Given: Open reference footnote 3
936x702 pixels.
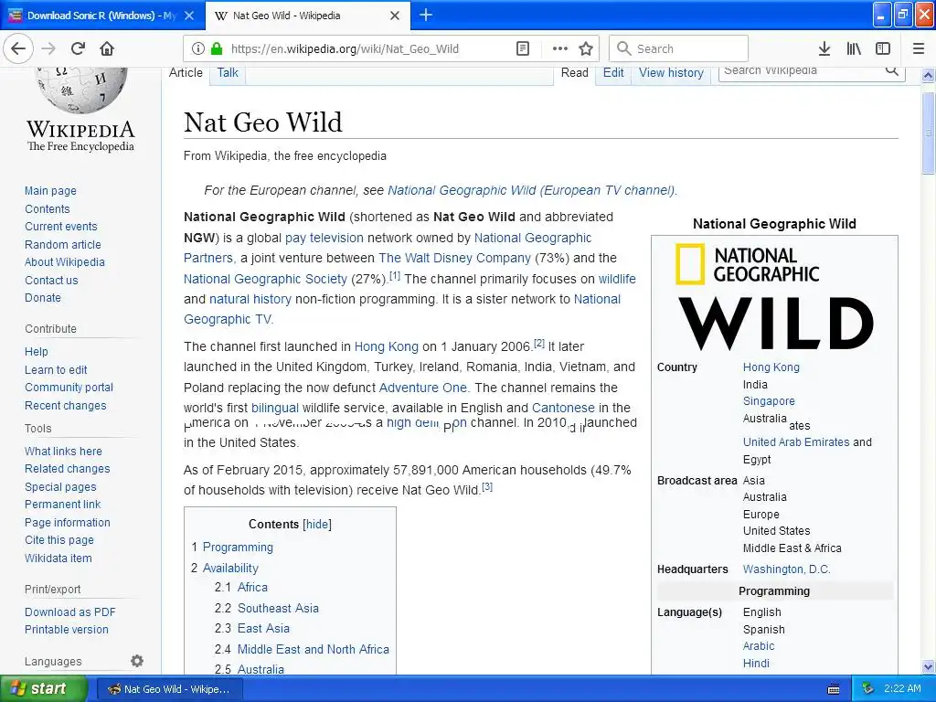Looking at the screenshot, I should pos(487,486).
